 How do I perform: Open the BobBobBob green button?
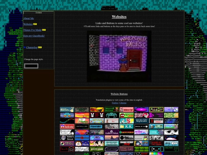point(141,149)
